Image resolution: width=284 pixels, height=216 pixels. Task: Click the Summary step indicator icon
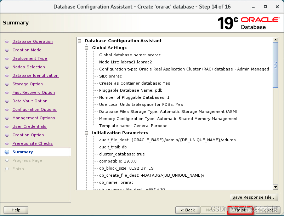(7, 152)
